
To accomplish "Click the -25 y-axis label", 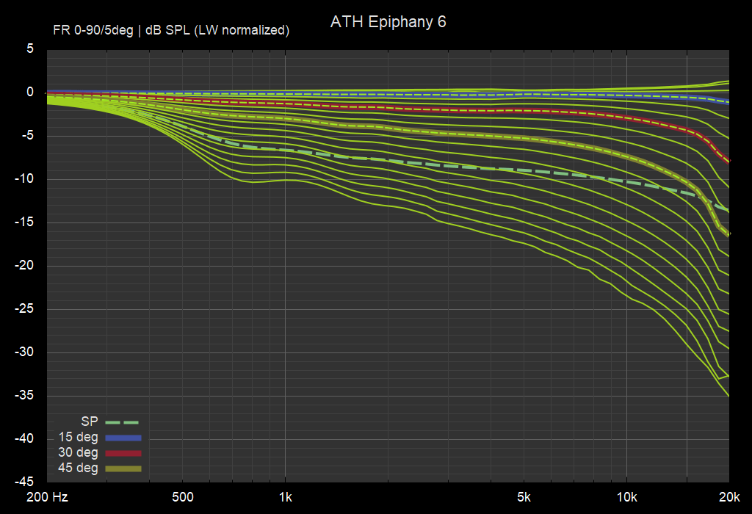I will click(x=24, y=308).
